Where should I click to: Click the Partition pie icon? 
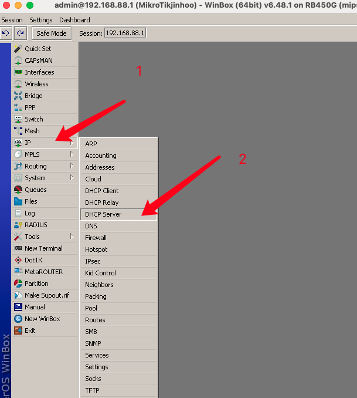pyautogui.click(x=18, y=284)
